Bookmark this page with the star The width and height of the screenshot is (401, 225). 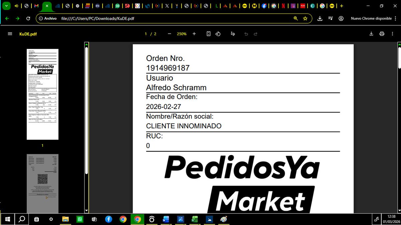(x=305, y=18)
